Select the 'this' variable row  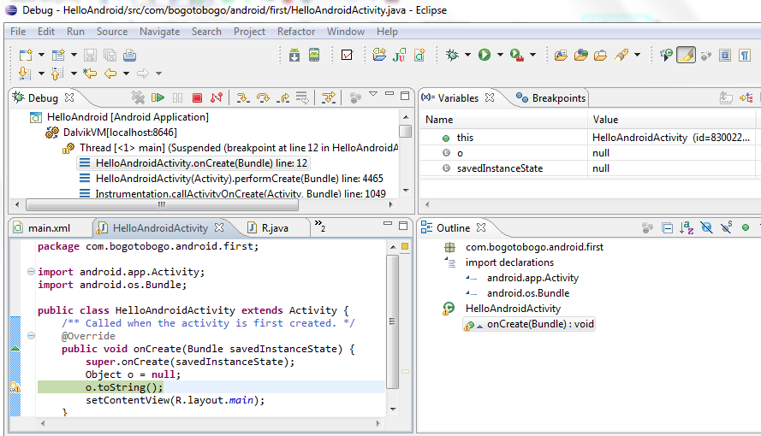(x=587, y=138)
